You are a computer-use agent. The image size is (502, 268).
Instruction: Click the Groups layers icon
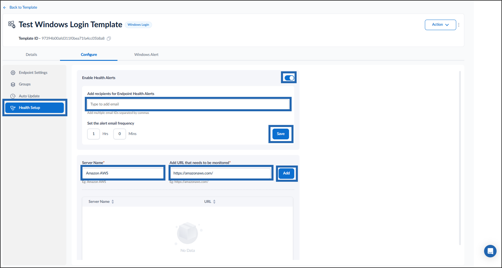point(13,84)
